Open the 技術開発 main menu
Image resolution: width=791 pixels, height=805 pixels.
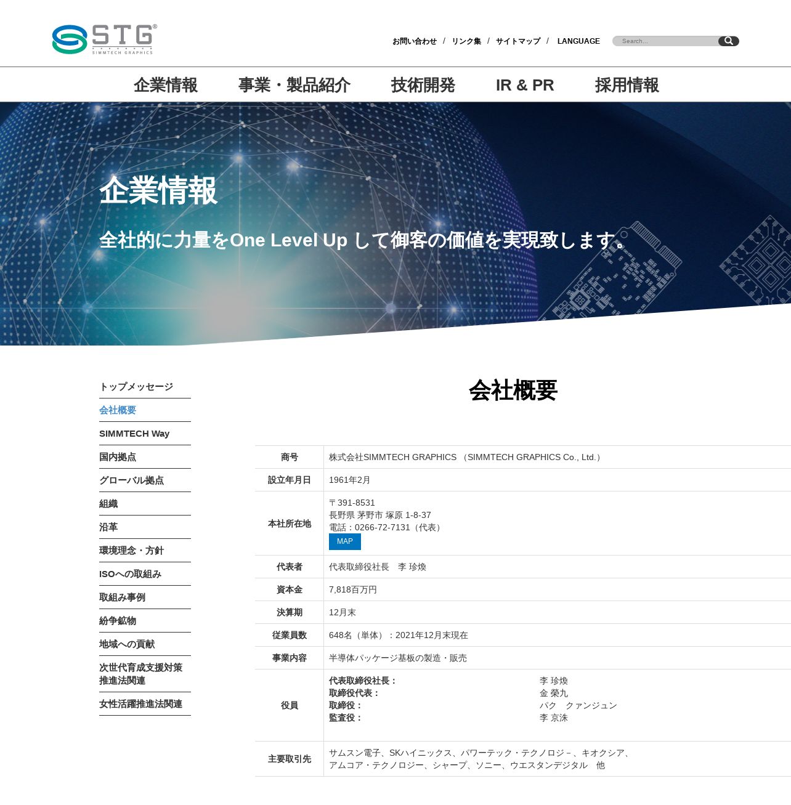(423, 85)
